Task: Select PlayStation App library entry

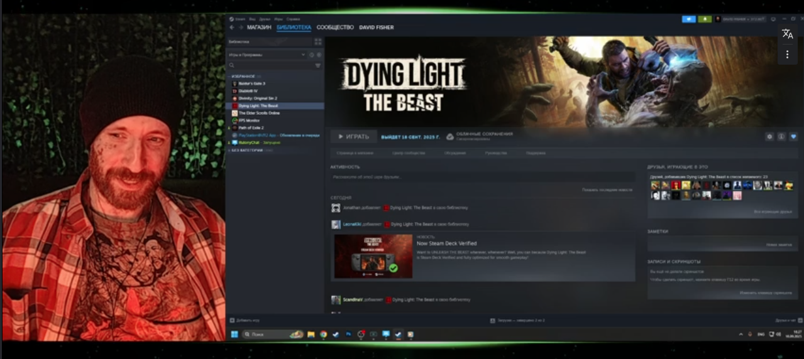Action: pyautogui.click(x=275, y=135)
